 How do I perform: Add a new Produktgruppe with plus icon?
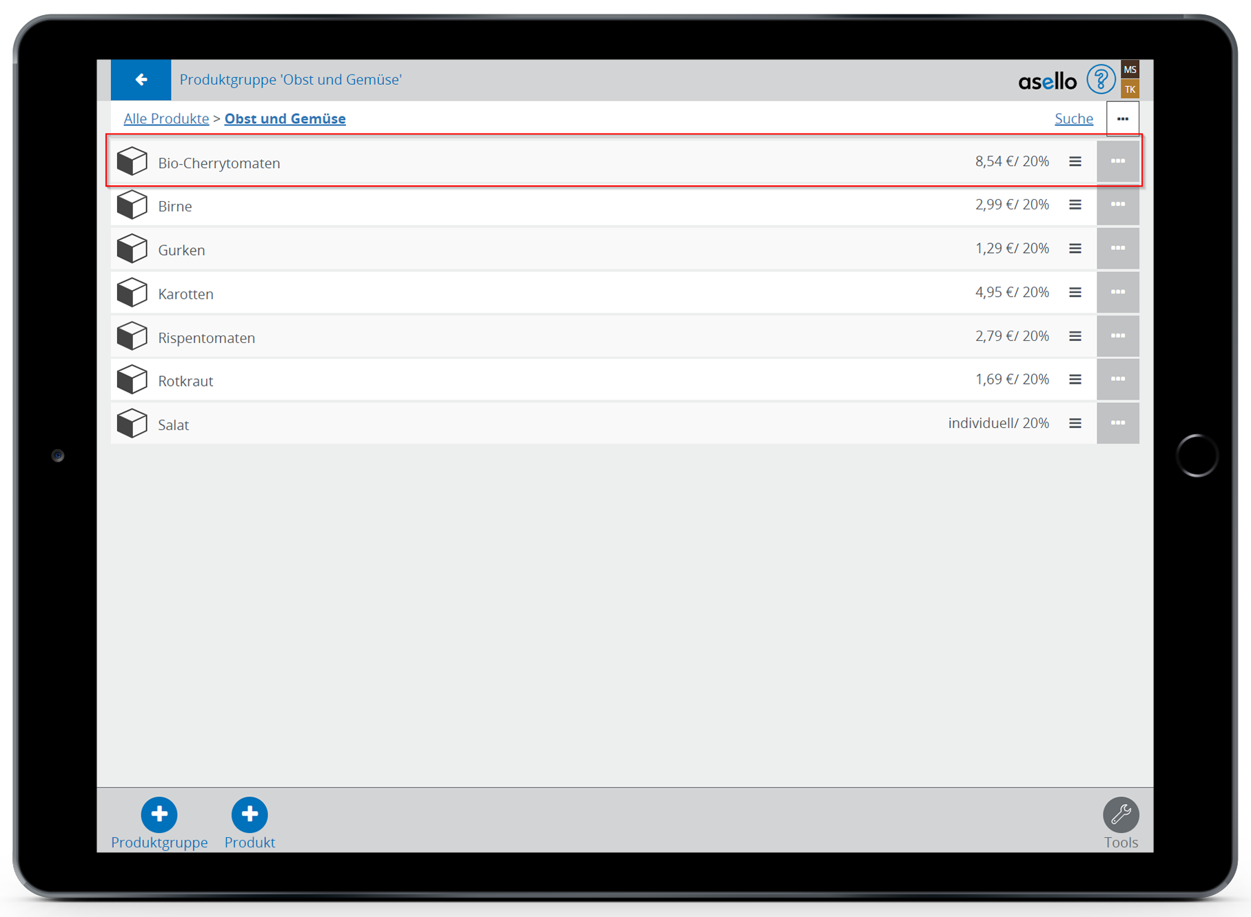click(x=159, y=814)
